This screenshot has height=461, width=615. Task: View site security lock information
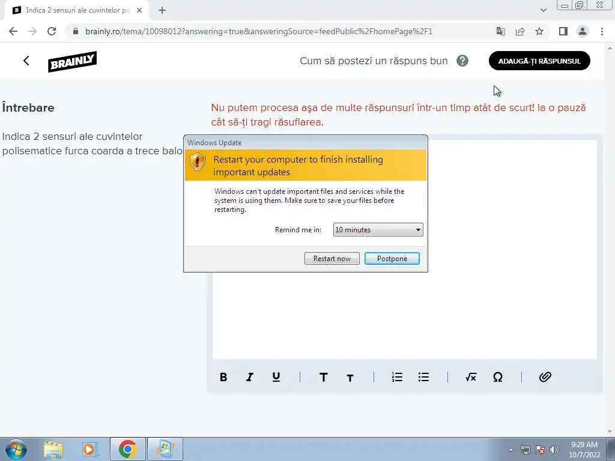76,31
